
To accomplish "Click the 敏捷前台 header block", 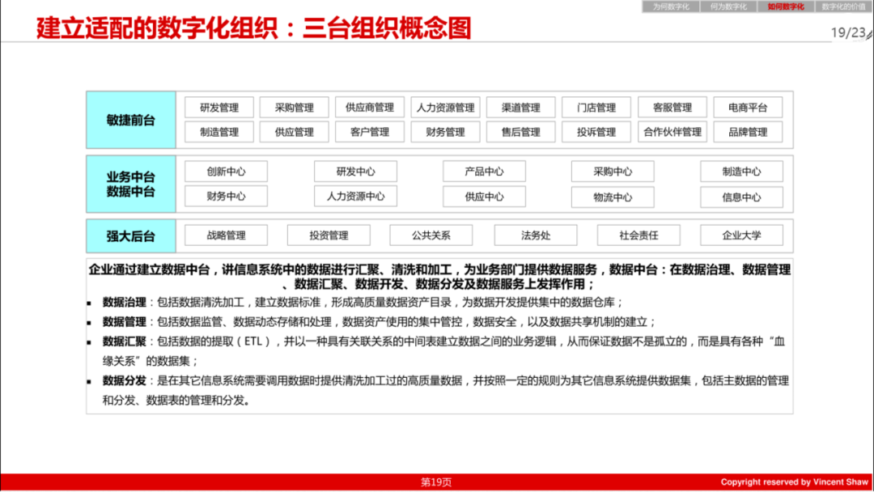I will pos(131,120).
